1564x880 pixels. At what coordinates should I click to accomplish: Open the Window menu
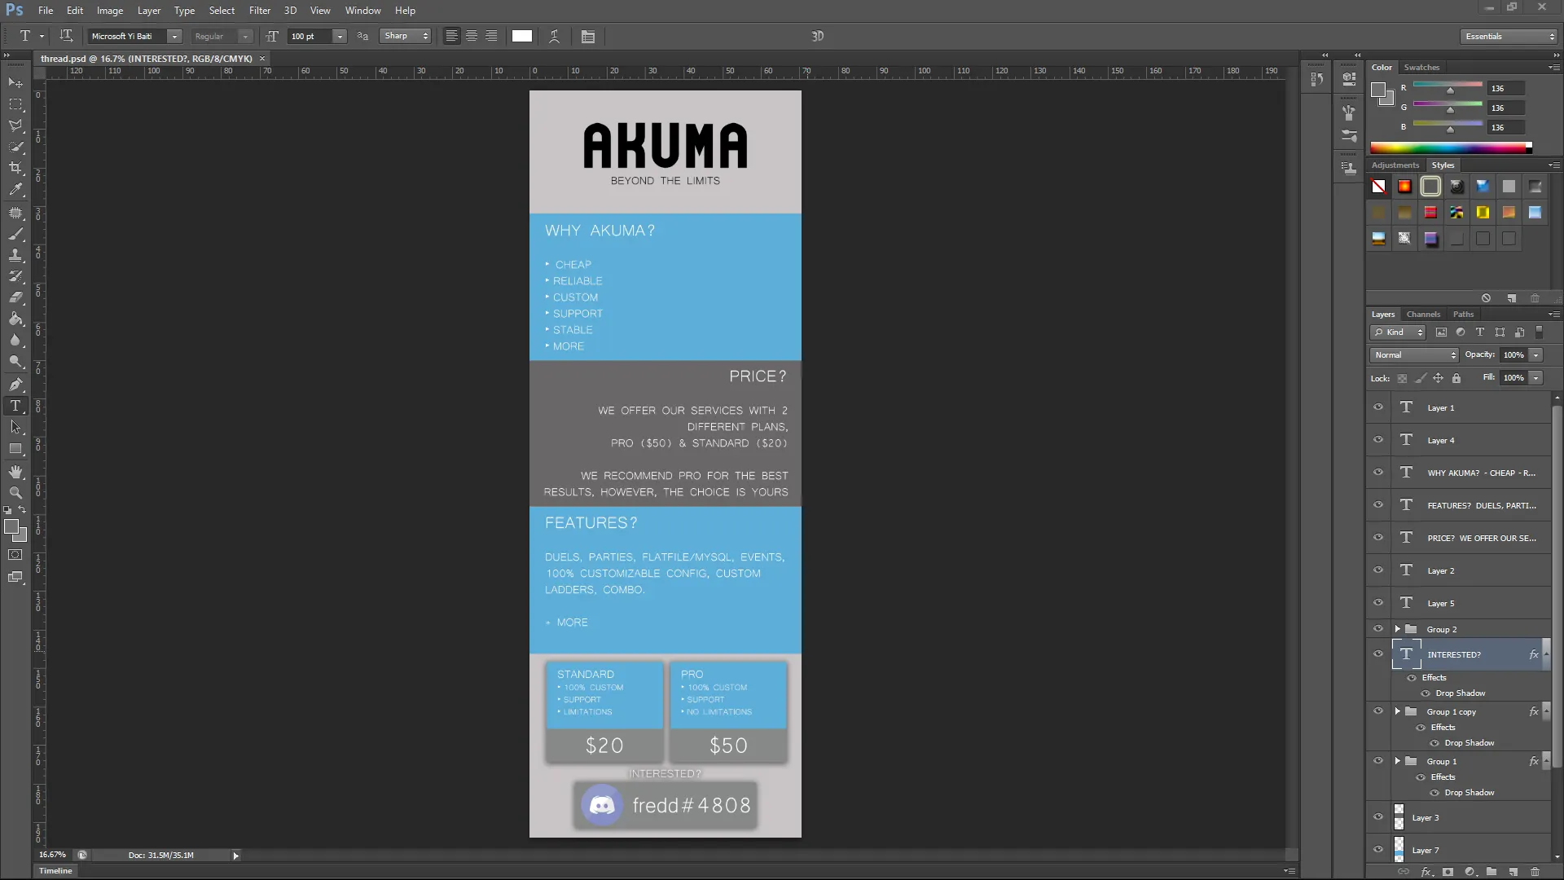pyautogui.click(x=362, y=11)
